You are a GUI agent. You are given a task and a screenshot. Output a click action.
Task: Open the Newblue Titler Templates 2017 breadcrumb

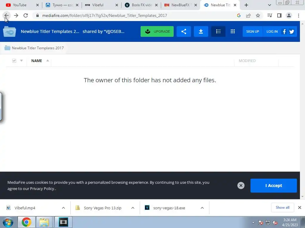34,48
